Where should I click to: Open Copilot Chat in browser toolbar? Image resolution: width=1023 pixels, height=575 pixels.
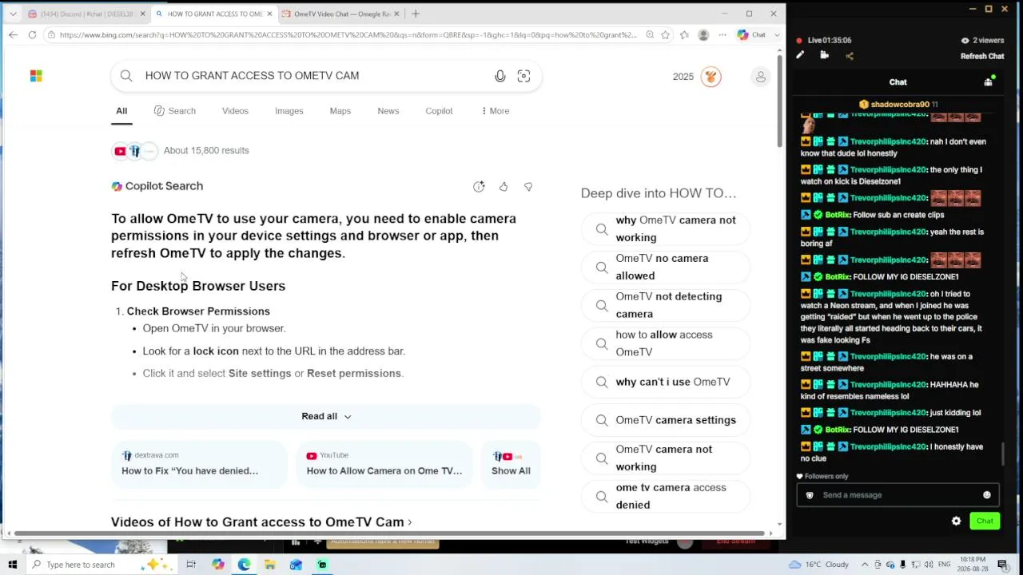(x=751, y=35)
